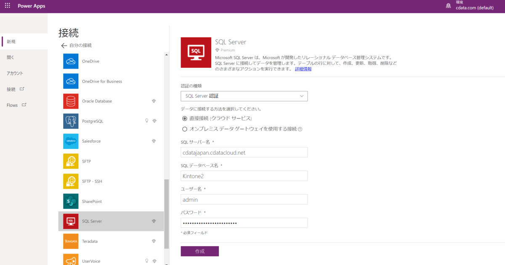
Task: Click the OneDrive connector icon
Action: (71, 61)
